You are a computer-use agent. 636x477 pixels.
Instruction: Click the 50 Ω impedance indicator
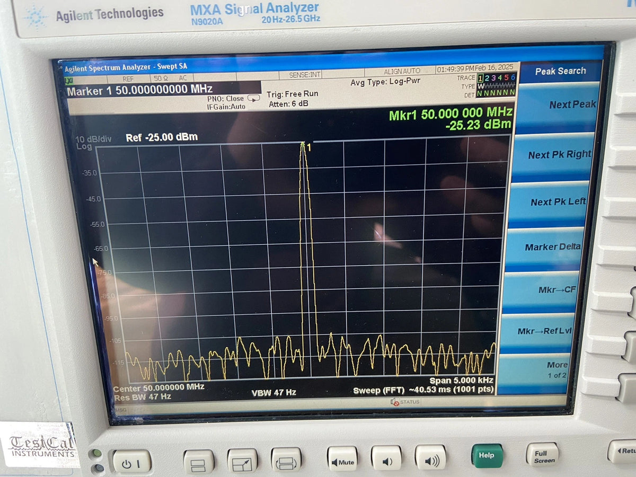coord(161,78)
